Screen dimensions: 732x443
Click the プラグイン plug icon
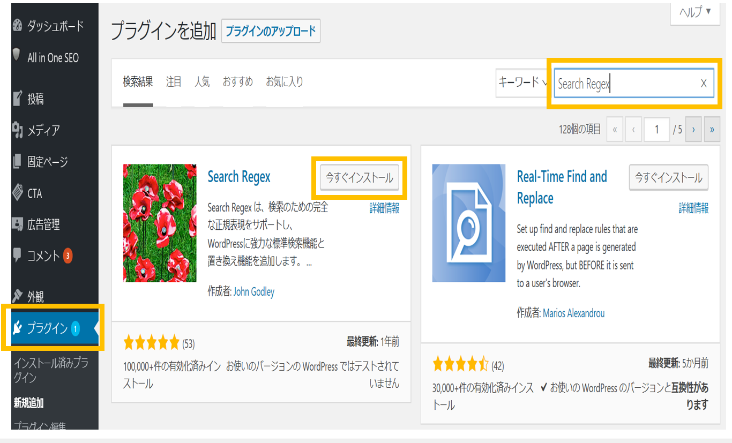(17, 328)
